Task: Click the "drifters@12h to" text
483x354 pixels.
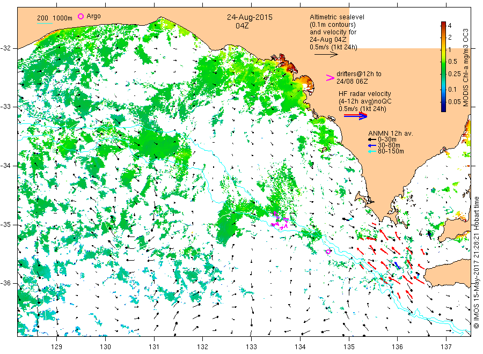Action: tap(359, 74)
